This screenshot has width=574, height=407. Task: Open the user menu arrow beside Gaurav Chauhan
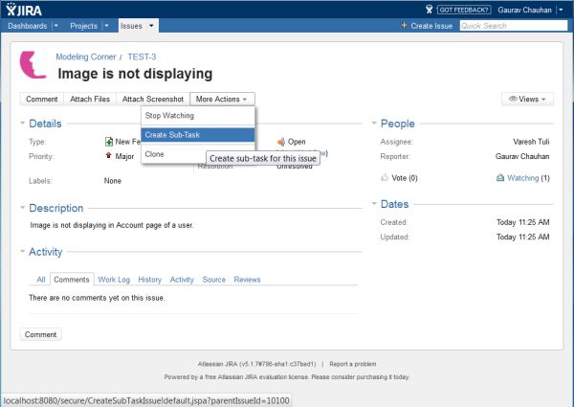tap(561, 10)
